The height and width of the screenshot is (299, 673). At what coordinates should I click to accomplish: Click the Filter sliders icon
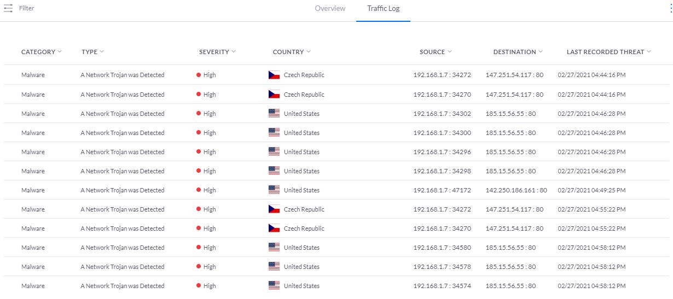click(x=8, y=9)
